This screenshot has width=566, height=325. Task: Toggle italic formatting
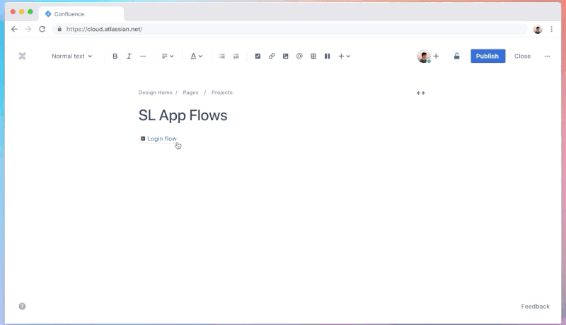click(x=129, y=57)
